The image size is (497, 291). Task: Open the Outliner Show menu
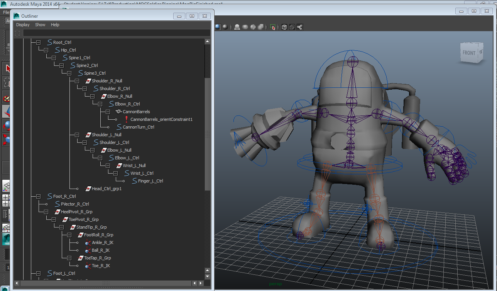(x=40, y=25)
